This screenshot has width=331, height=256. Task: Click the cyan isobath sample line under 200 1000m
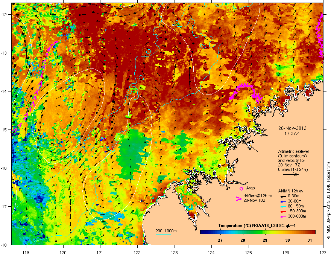[163, 235]
